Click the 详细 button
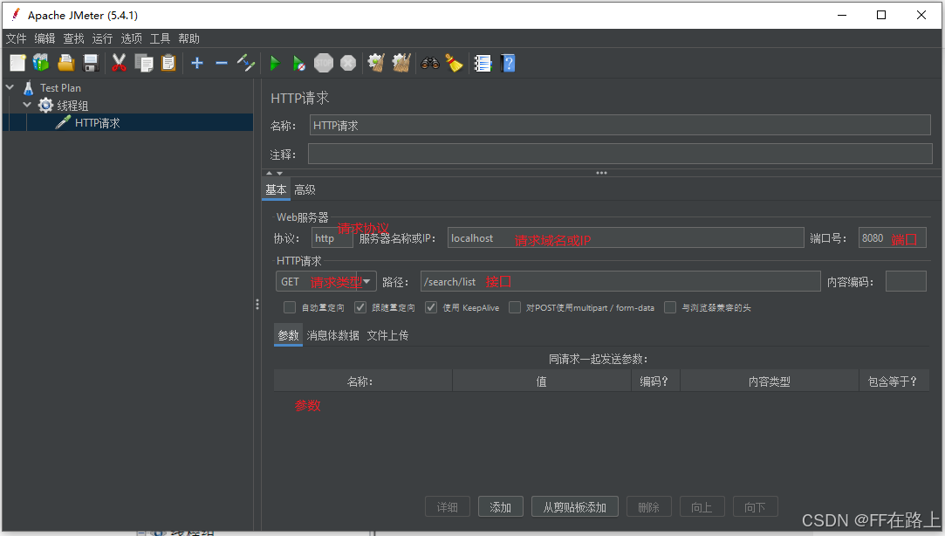The height and width of the screenshot is (536, 945). pos(447,507)
